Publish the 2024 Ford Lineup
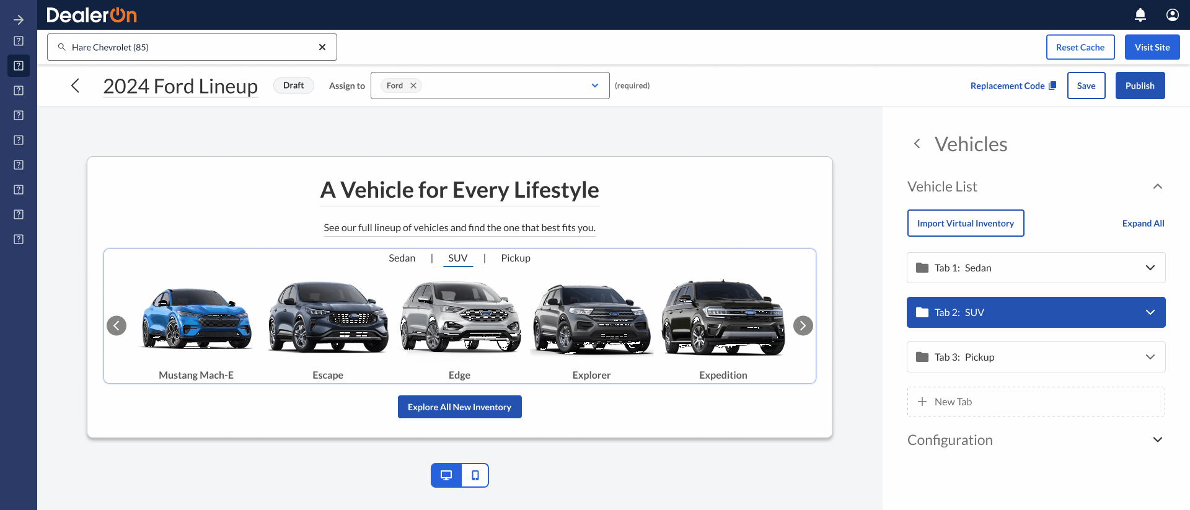The image size is (1190, 510). point(1140,86)
